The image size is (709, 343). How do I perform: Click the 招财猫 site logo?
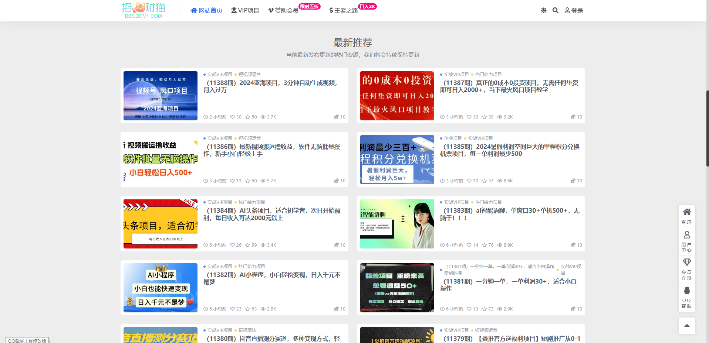tap(144, 10)
